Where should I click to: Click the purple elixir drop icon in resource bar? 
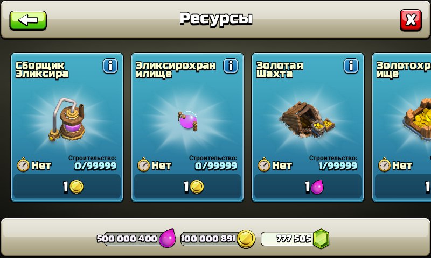pyautogui.click(x=168, y=238)
